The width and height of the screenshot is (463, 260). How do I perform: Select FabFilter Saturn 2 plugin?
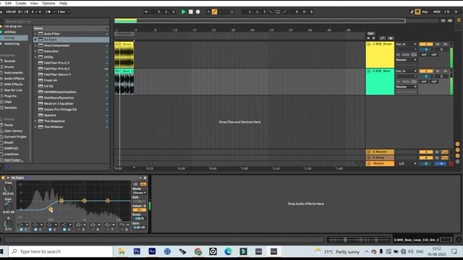57,74
